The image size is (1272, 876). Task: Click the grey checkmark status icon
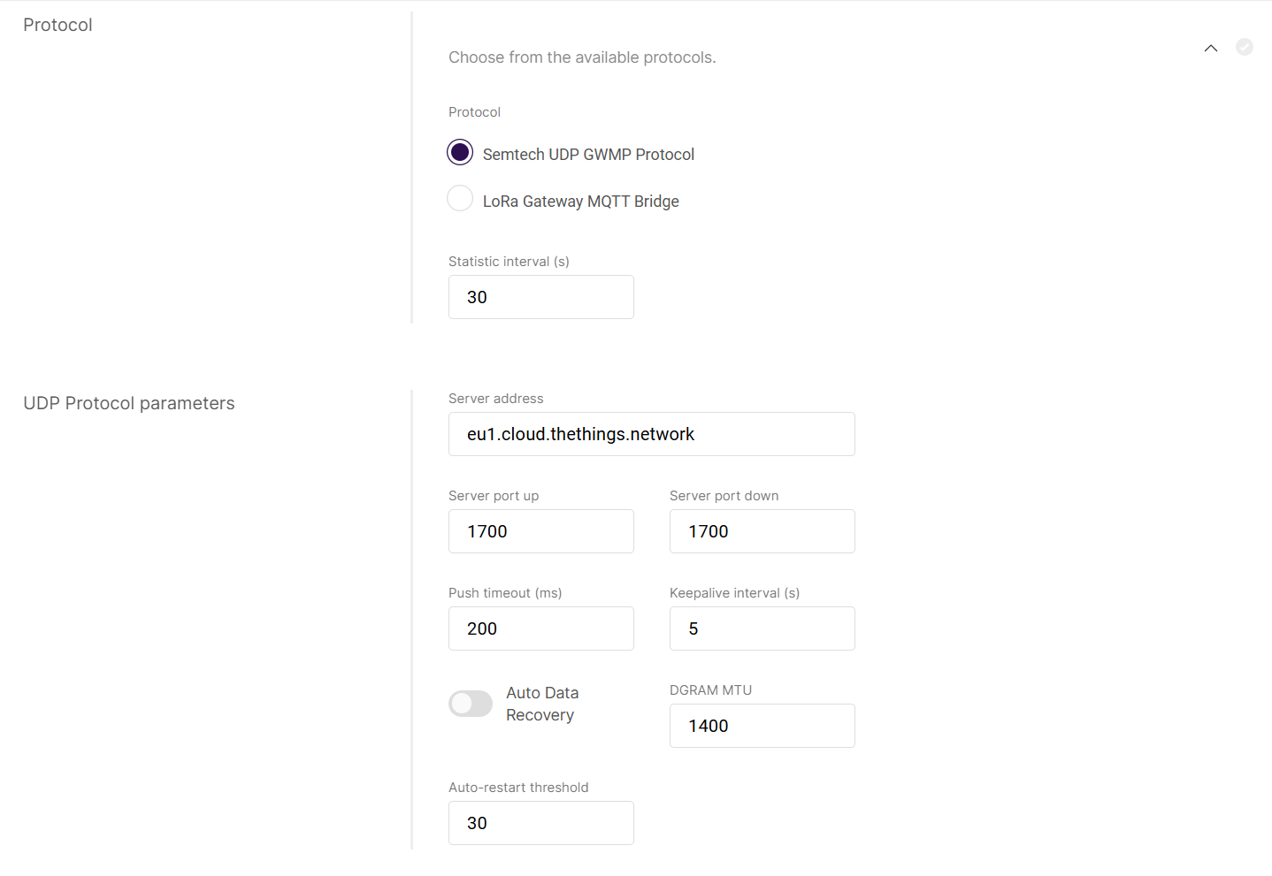1245,47
